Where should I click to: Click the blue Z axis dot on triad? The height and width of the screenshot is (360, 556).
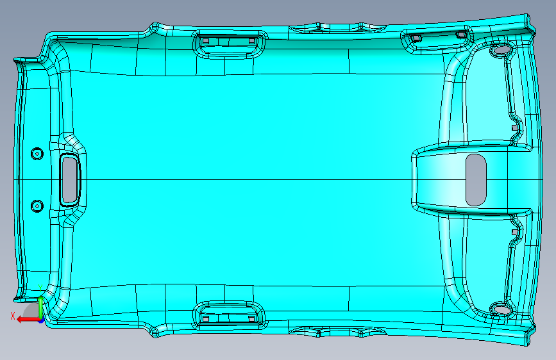coord(42,321)
